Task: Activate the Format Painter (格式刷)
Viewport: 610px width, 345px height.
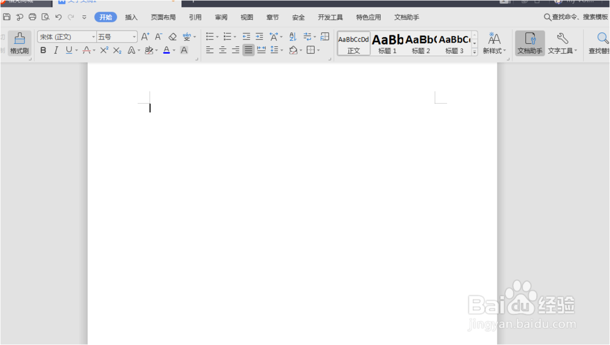Action: coord(20,43)
